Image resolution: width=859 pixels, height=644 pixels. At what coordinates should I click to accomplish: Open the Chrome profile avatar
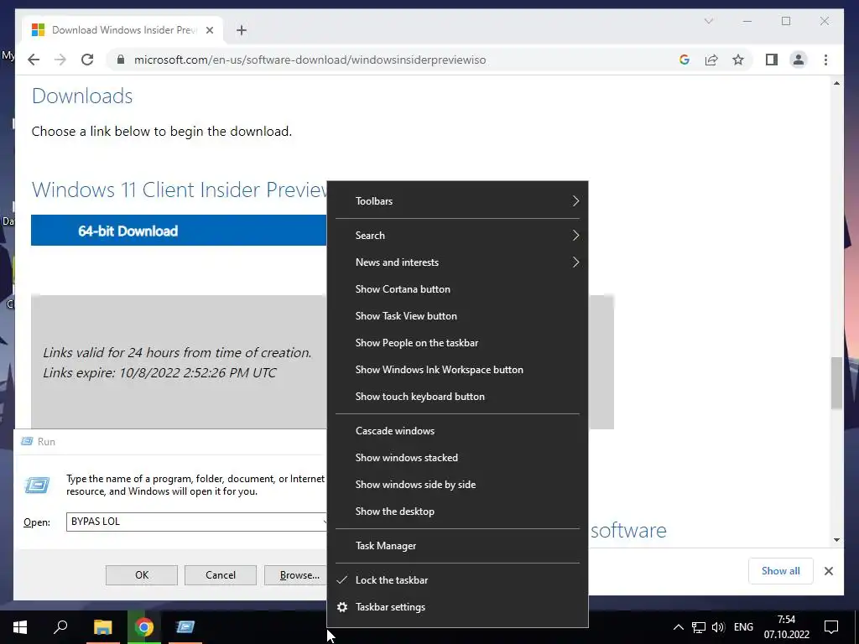coord(799,60)
